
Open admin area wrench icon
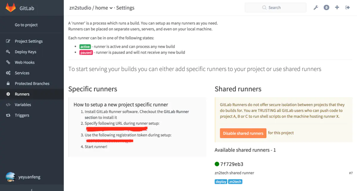tap(316, 8)
